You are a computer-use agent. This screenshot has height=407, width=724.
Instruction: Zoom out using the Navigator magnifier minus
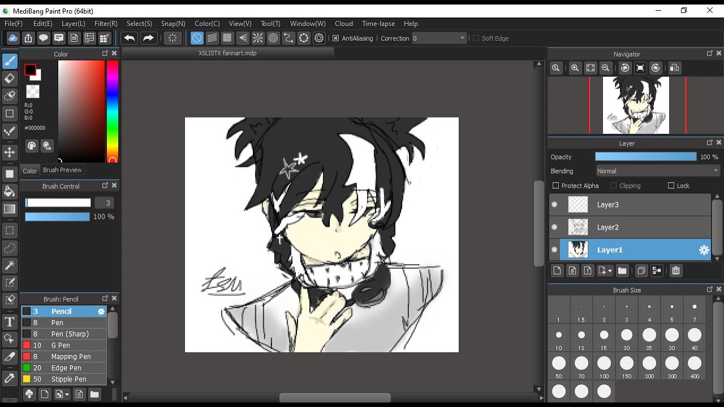point(606,68)
